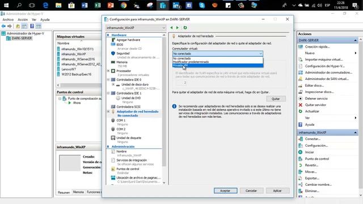
Task: Click the help icon in Hyper-V toolbar
Action: [32, 26]
